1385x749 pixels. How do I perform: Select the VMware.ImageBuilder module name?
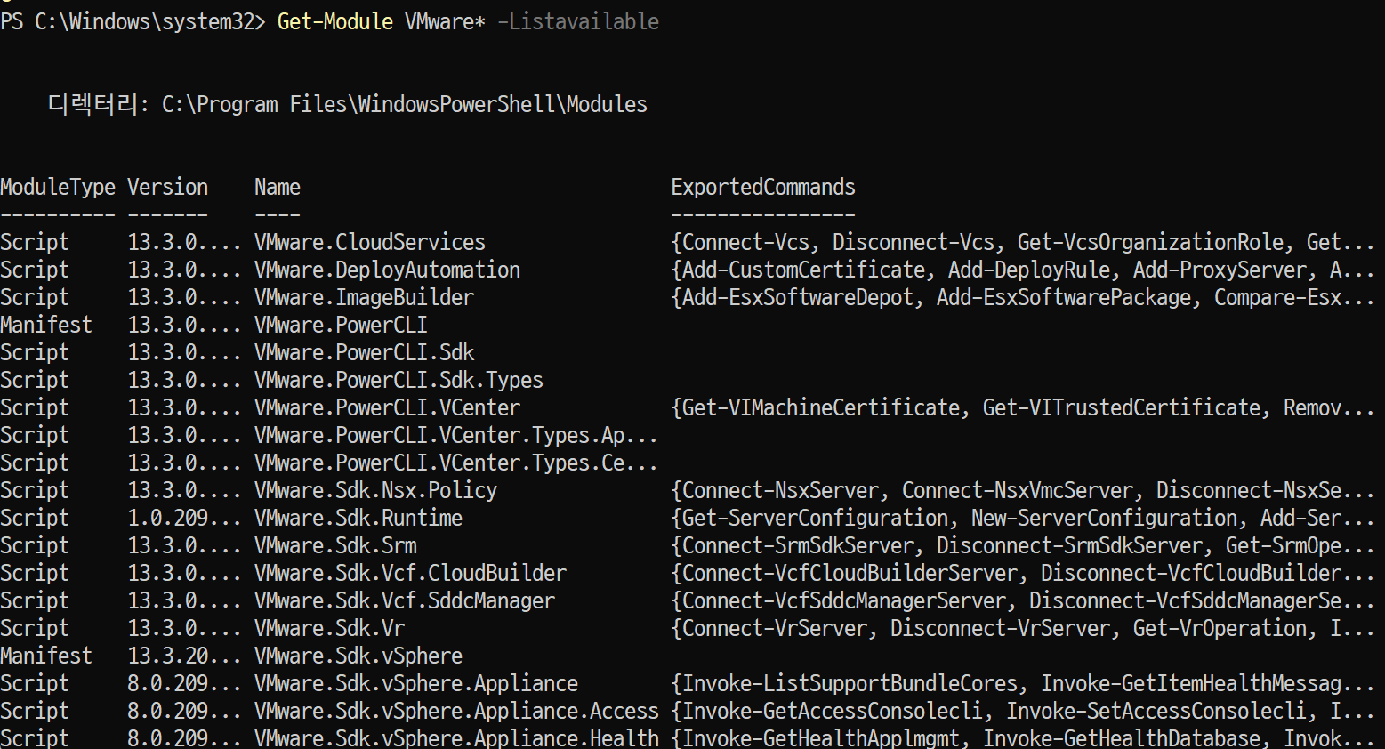364,297
